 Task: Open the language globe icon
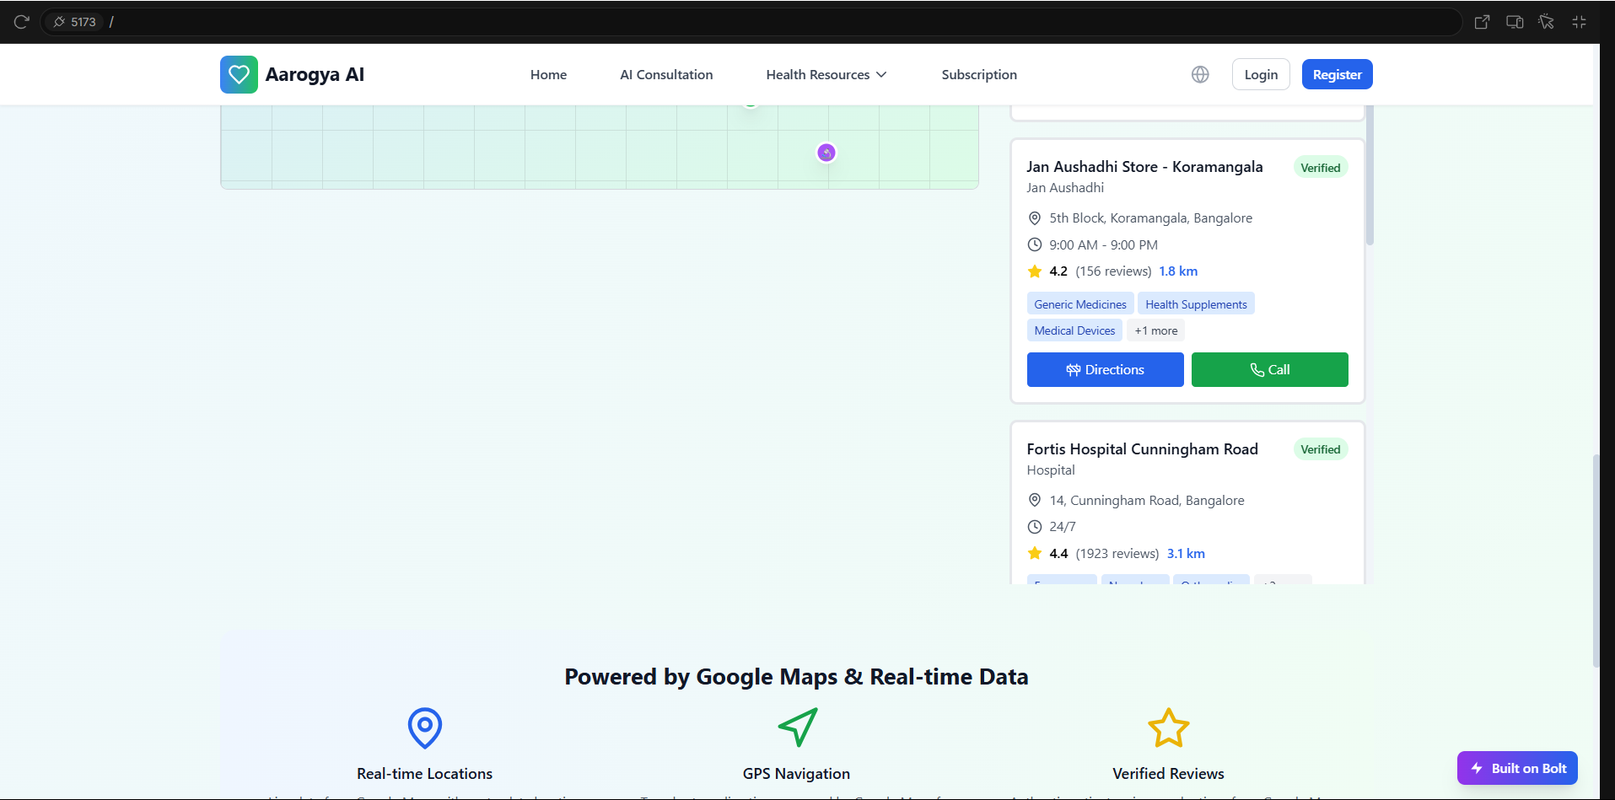coord(1200,74)
